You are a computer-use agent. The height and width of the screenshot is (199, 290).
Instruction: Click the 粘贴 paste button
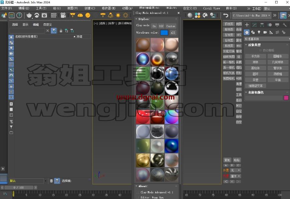coord(236,160)
